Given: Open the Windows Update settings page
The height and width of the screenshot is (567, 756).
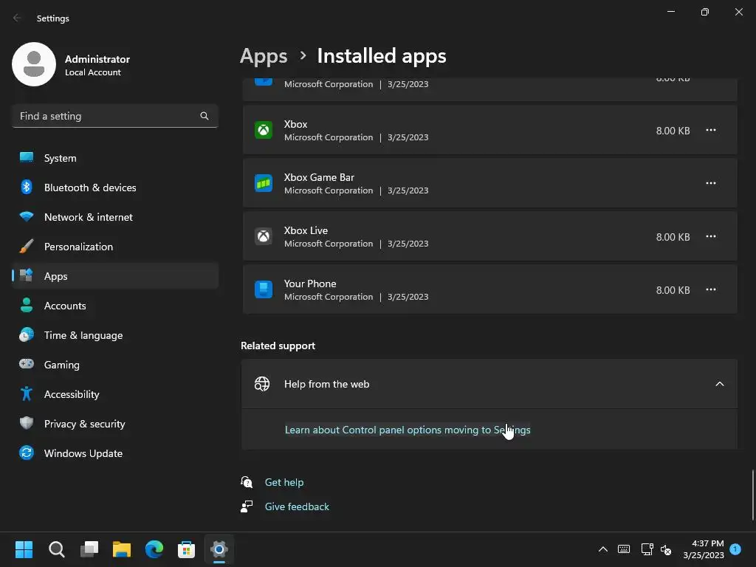Looking at the screenshot, I should pyautogui.click(x=83, y=453).
